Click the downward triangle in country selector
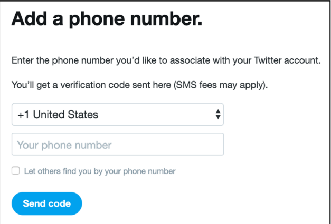Screen dimensions: 331x224 click(218, 117)
